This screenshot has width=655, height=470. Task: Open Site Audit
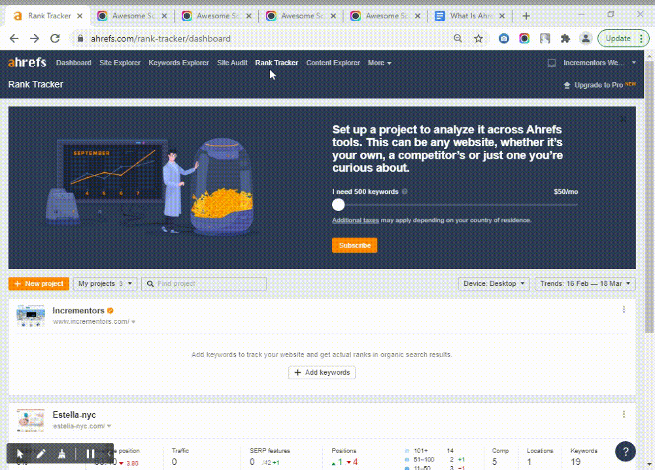click(x=232, y=63)
